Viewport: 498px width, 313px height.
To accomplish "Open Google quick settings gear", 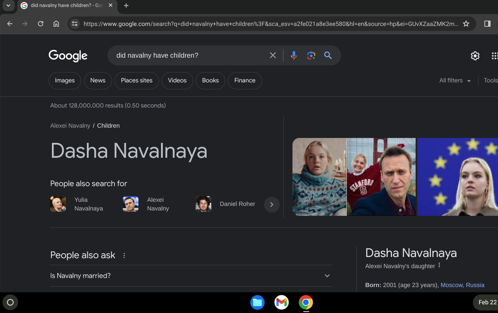I will 475,56.
